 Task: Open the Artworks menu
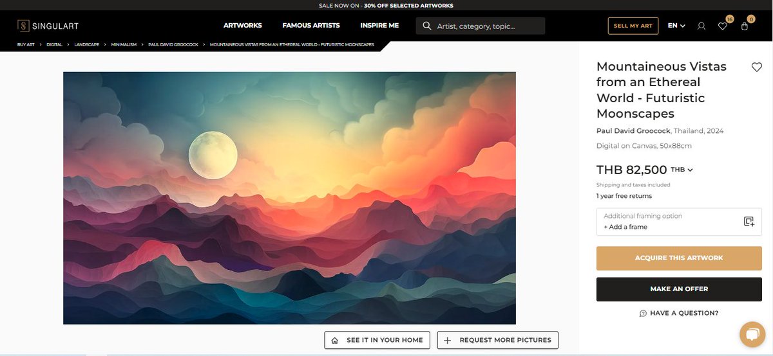coord(243,26)
